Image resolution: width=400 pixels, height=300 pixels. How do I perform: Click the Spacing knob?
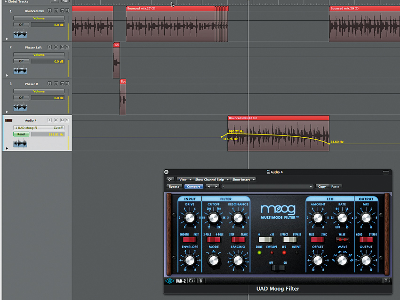pos(238,260)
